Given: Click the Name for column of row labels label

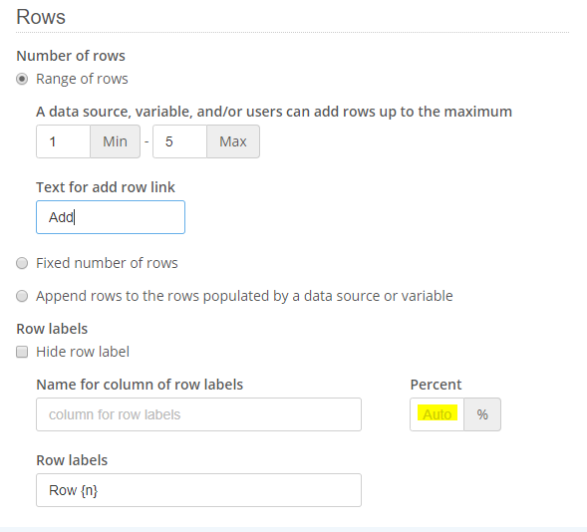Looking at the screenshot, I should [x=140, y=385].
